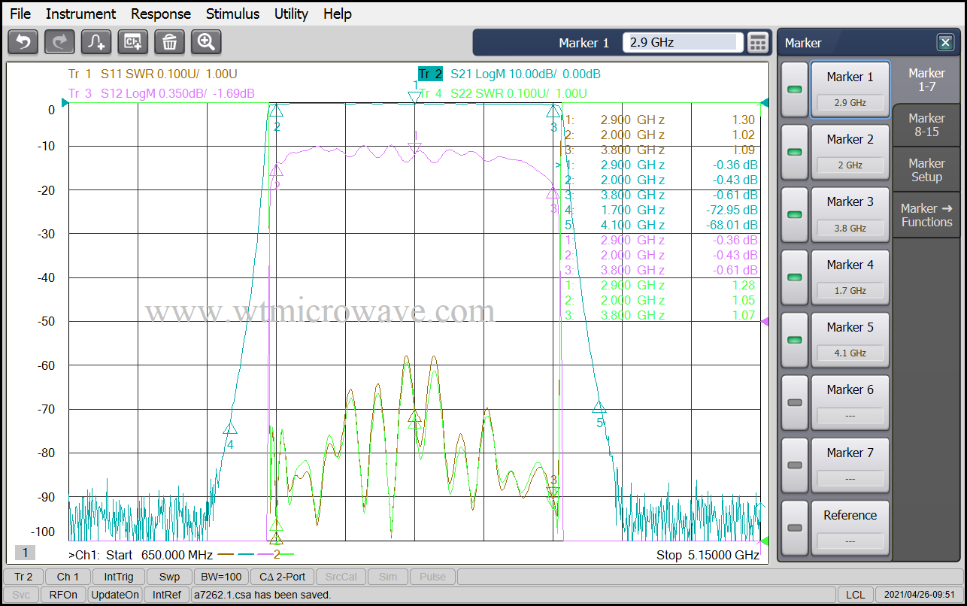Enable the Marker 6 toggle switch
The width and height of the screenshot is (967, 606).
click(x=794, y=402)
